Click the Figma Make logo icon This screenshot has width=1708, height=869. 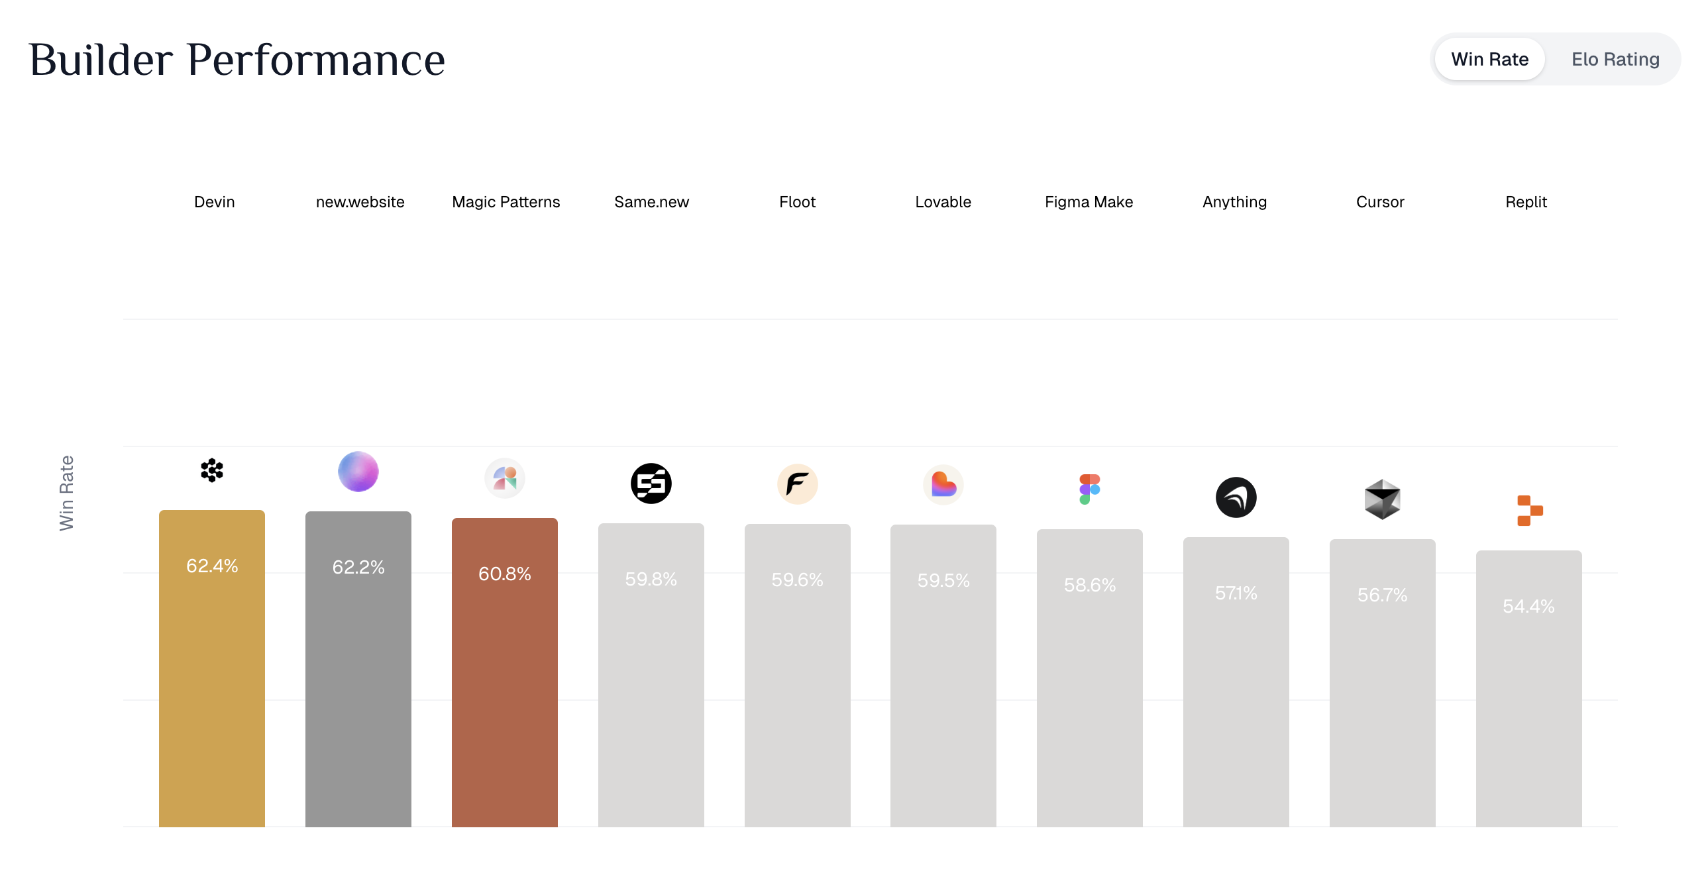(x=1089, y=489)
